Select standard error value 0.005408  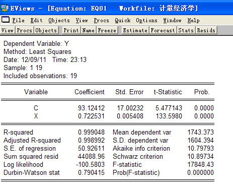coord(130,116)
